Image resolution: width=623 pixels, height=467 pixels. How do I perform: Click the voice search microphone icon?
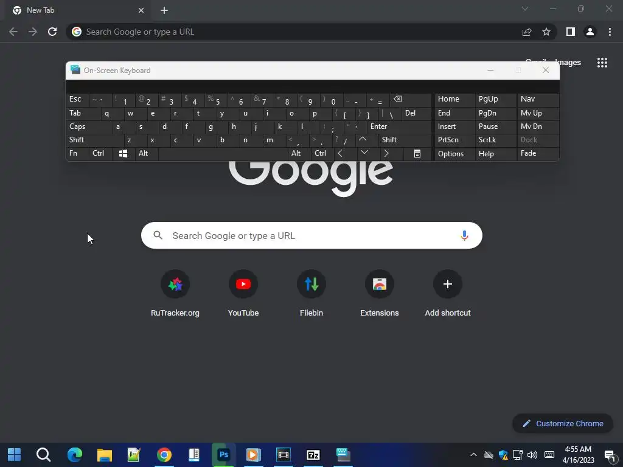(x=464, y=235)
